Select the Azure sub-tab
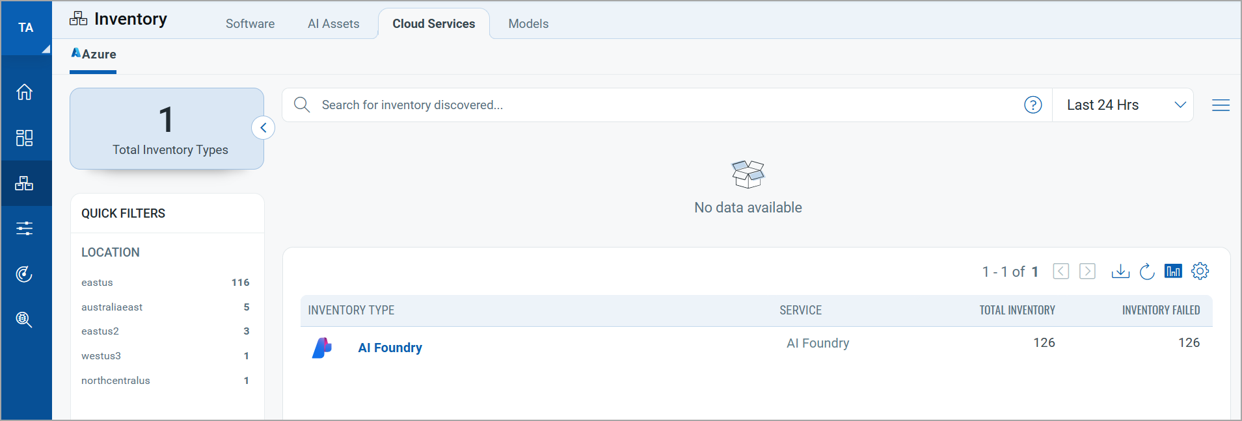 point(93,55)
